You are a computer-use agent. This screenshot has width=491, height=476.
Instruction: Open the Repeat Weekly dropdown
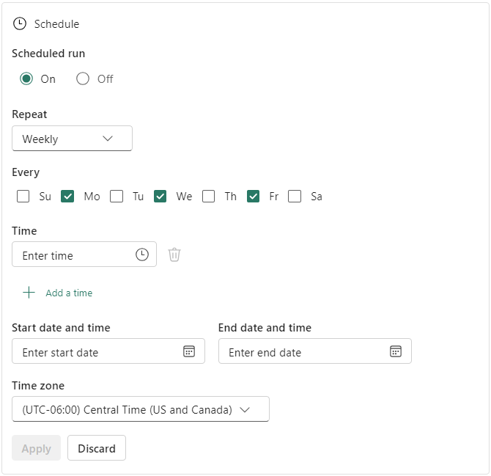point(72,139)
